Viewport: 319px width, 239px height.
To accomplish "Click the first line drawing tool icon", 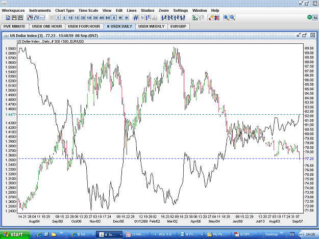I will [x=164, y=18].
